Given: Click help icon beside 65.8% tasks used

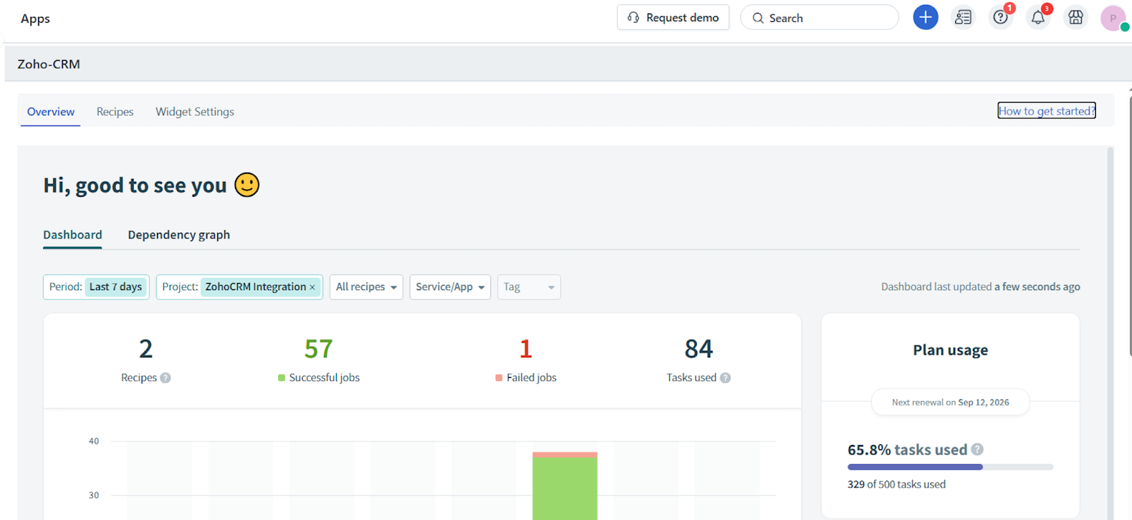Looking at the screenshot, I should pos(977,449).
